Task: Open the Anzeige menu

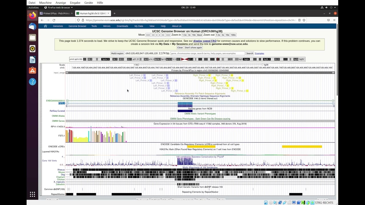Action: point(61,3)
